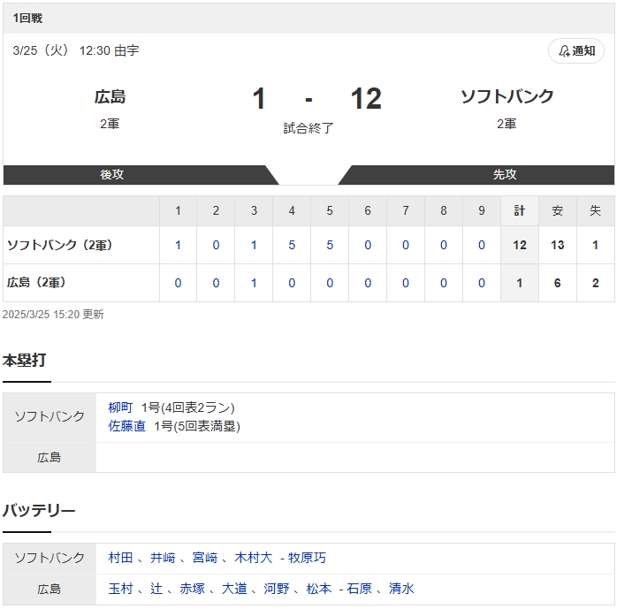
Task: Open pitcher link 井﨑
Action: pyautogui.click(x=163, y=558)
